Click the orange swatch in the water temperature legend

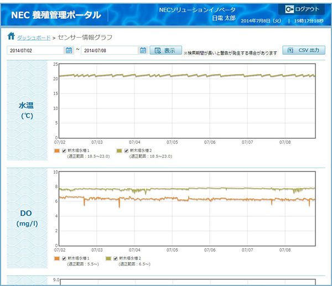(x=56, y=150)
